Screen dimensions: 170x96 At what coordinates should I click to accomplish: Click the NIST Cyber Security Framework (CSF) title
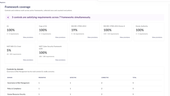[x=50, y=48]
